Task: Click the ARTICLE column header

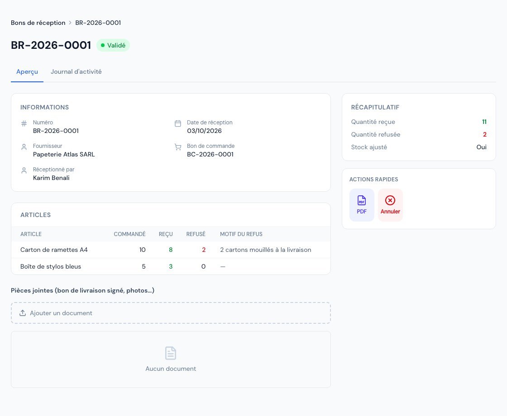Action: tap(31, 234)
